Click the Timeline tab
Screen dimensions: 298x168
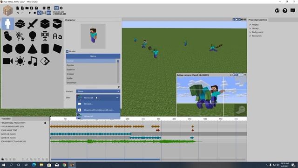tap(6, 119)
